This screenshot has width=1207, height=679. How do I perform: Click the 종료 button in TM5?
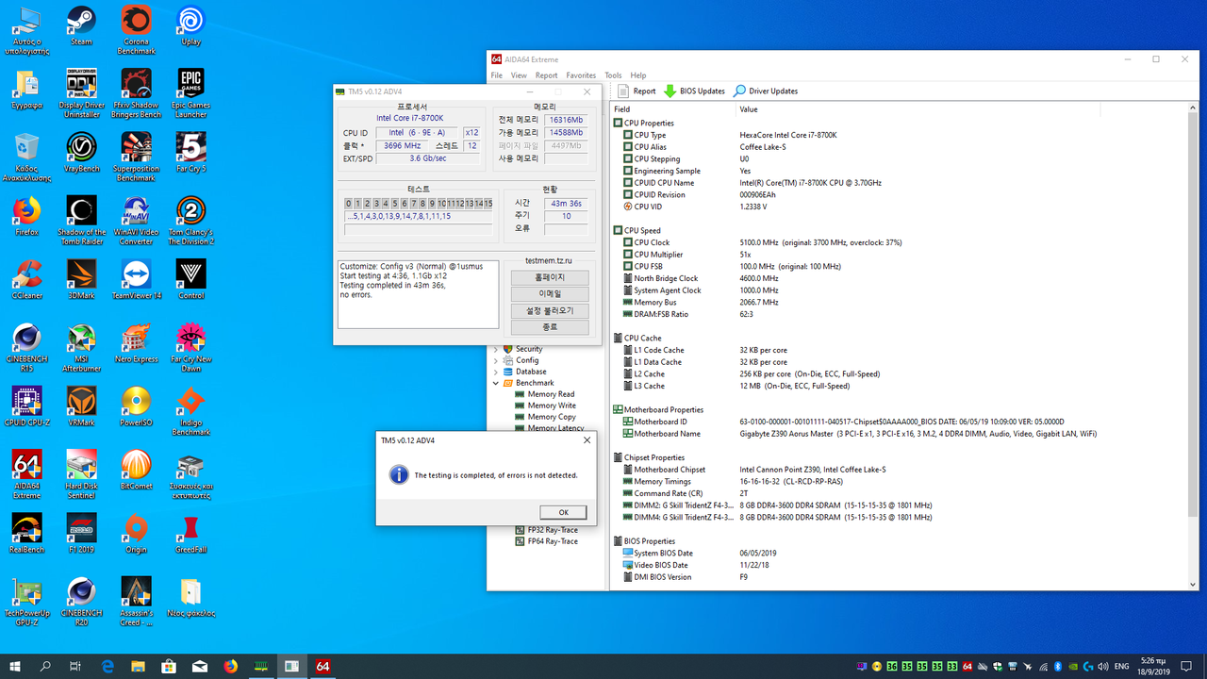click(x=550, y=327)
